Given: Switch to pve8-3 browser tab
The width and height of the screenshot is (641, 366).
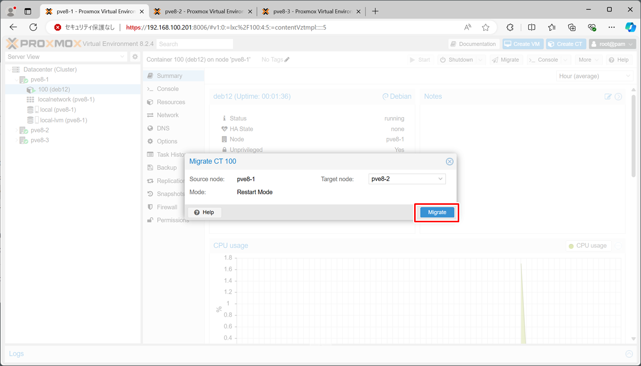Looking at the screenshot, I should [x=310, y=12].
